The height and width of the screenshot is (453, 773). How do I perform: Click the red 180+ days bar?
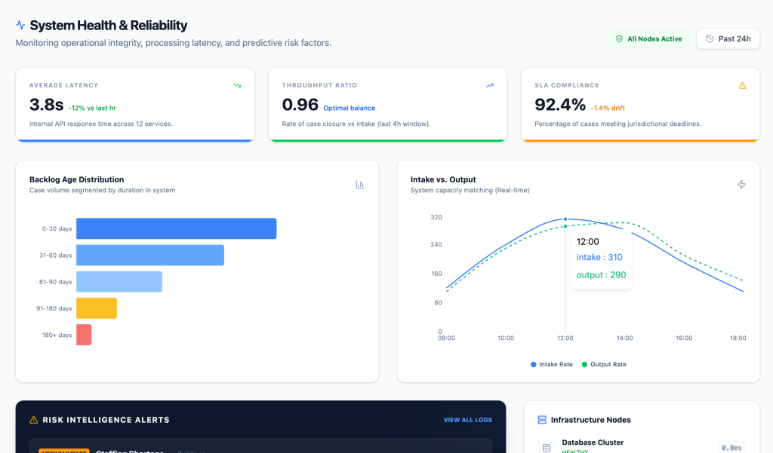tap(84, 335)
